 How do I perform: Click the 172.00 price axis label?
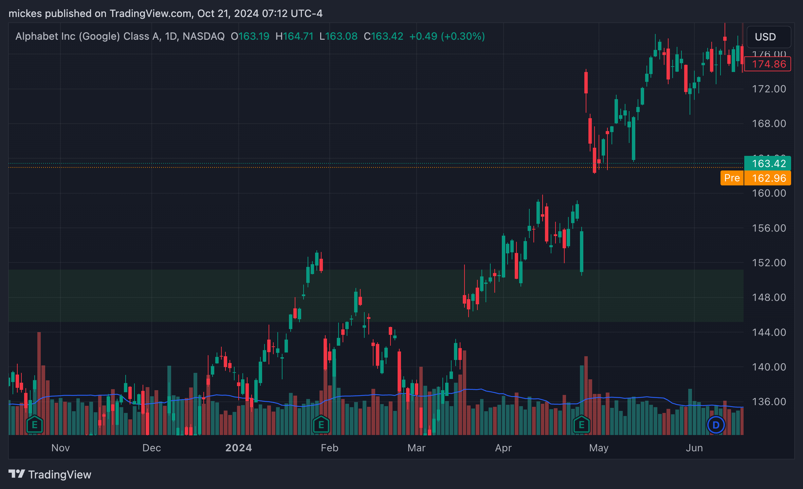(769, 89)
